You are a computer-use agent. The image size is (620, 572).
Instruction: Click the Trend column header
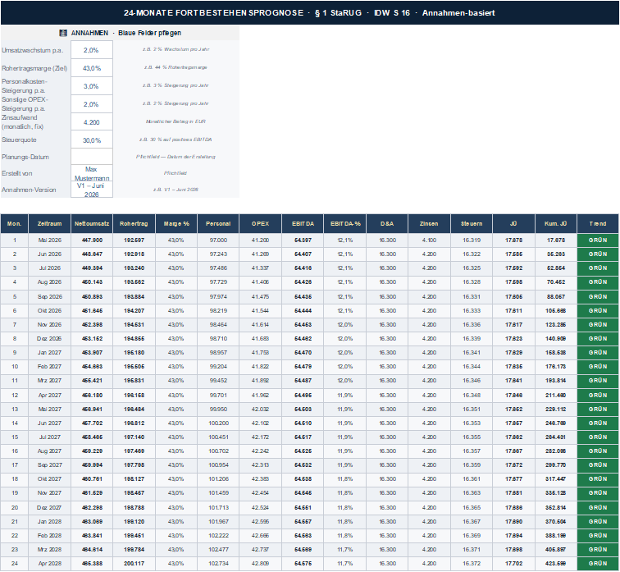[598, 223]
